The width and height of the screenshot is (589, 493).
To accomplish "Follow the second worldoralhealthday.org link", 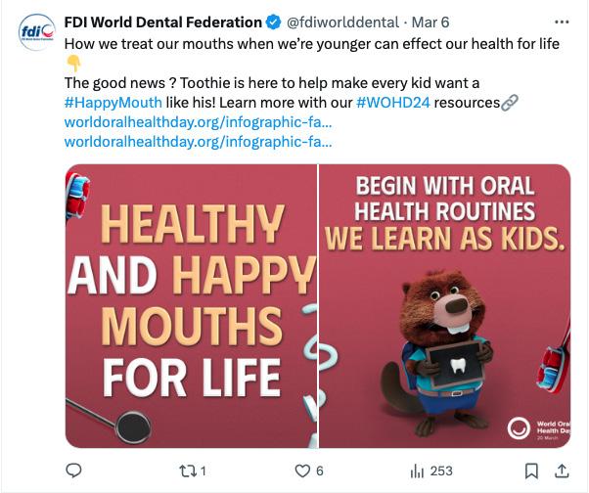I will click(x=198, y=142).
